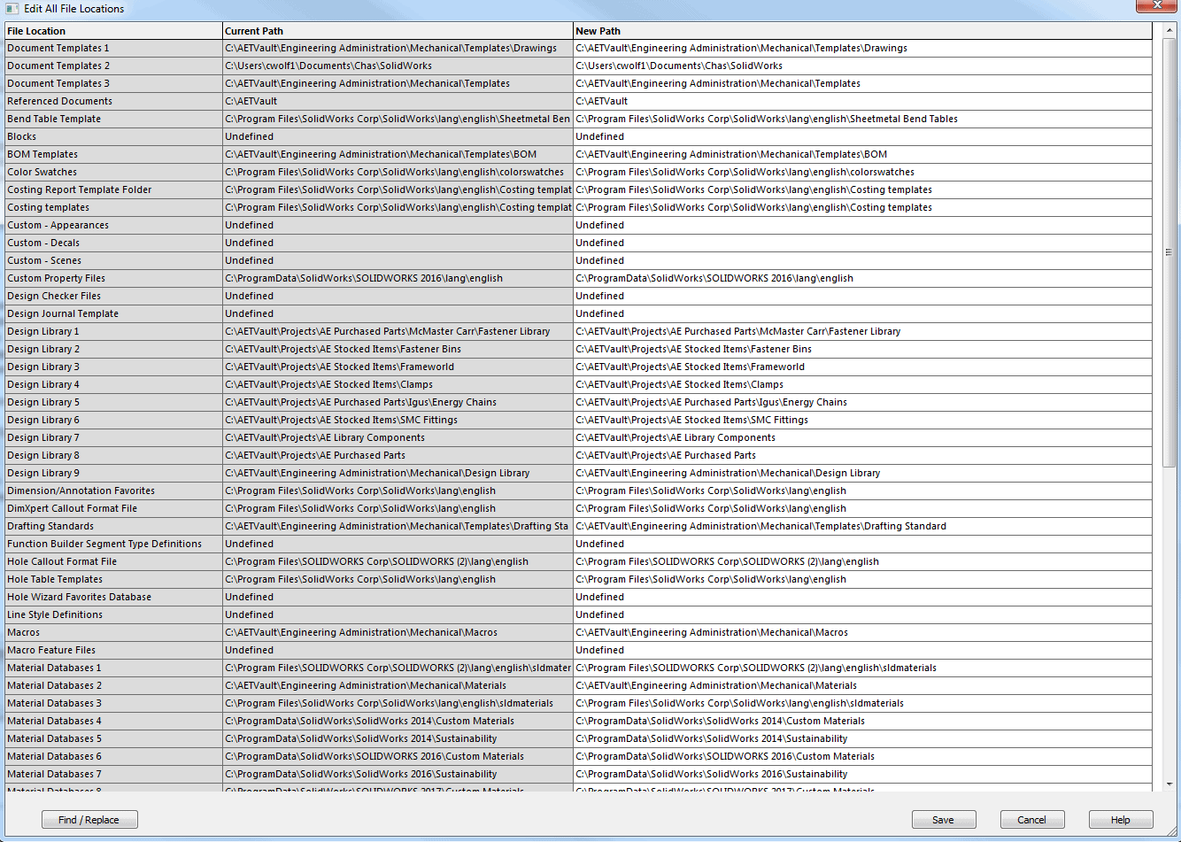Click Current Path of Design Library 3
Screen dimensions: 1181x842
(398, 367)
